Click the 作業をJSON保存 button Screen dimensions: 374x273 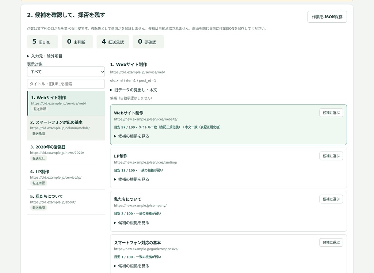coord(327,17)
